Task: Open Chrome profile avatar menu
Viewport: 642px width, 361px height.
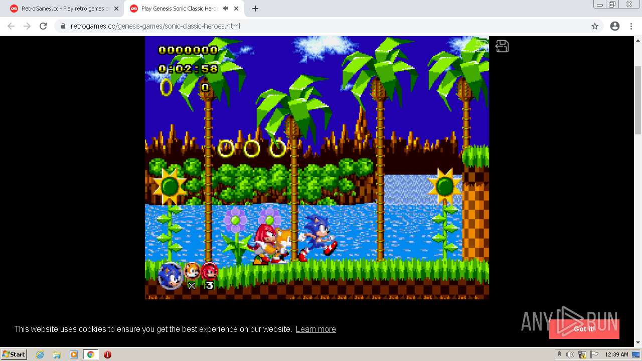Action: click(615, 26)
